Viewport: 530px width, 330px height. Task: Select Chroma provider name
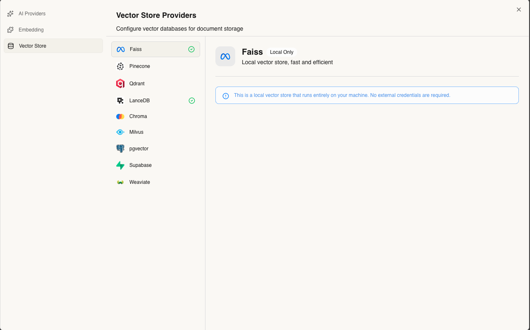point(138,116)
